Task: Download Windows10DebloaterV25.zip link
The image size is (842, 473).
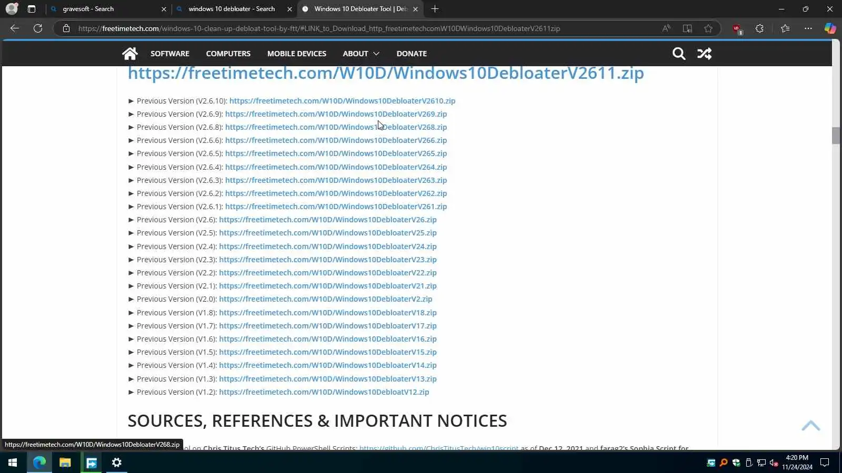Action: [328, 233]
